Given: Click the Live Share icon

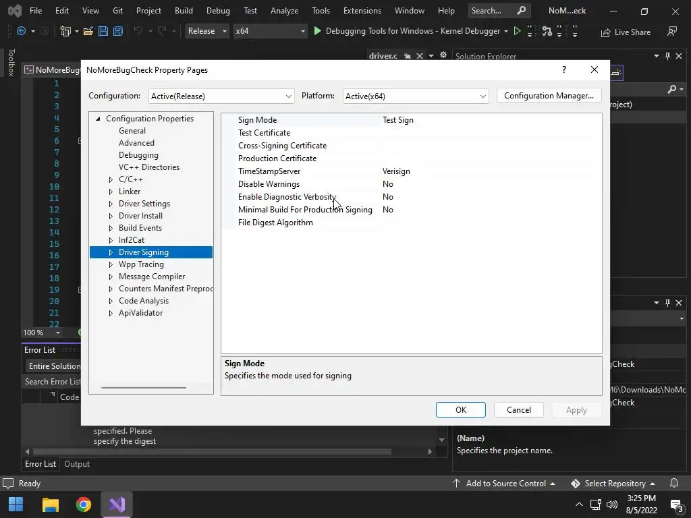Looking at the screenshot, I should pyautogui.click(x=605, y=32).
